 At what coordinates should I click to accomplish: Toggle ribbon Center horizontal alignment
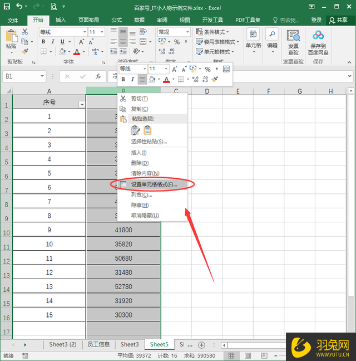pos(123,42)
